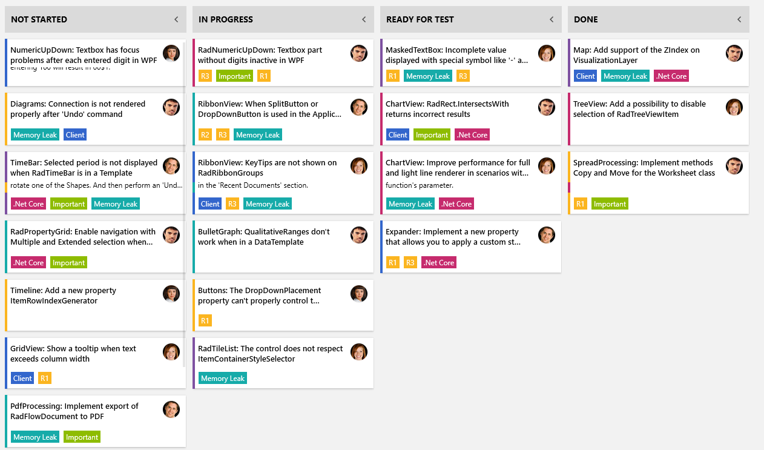
Task: Click avatar on Map ZIndex card
Action: click(734, 53)
